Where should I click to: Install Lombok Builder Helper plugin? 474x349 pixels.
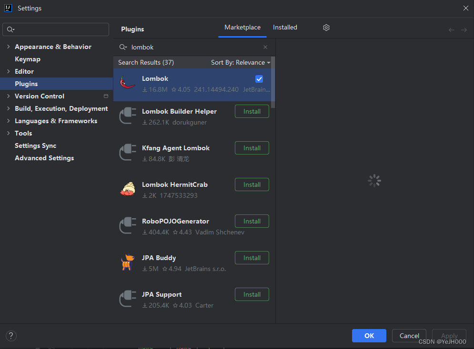(252, 111)
